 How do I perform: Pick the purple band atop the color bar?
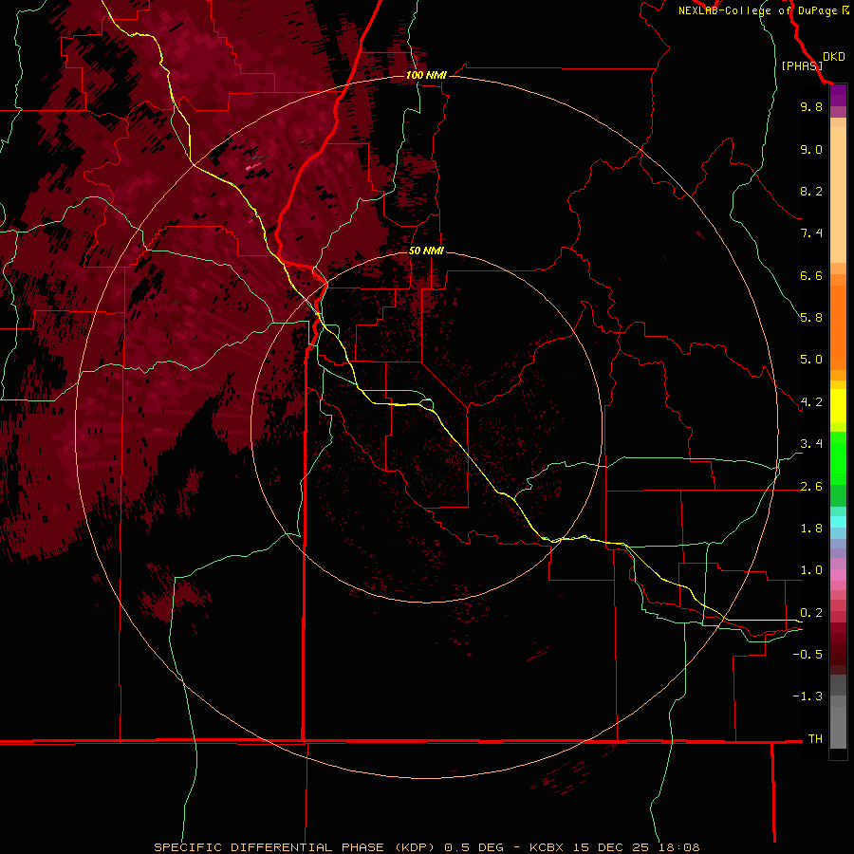tap(838, 96)
